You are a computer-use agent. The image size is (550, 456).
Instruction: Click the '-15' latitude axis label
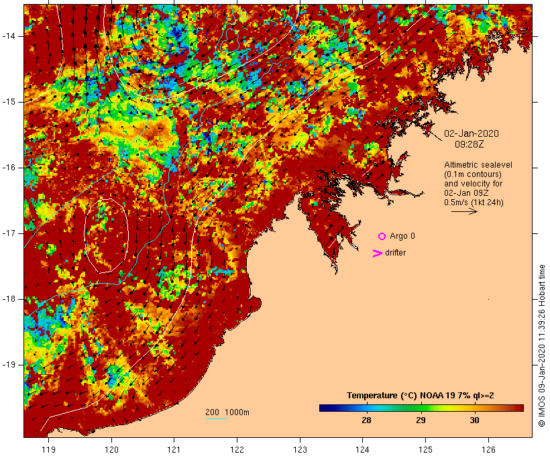(x=9, y=102)
